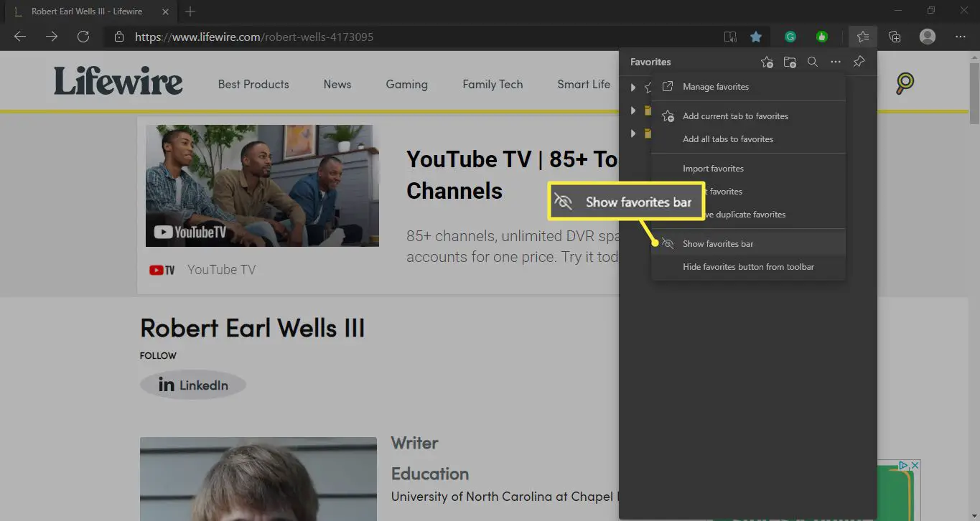Open the Best Products nav link
980x521 pixels.
[x=253, y=84]
